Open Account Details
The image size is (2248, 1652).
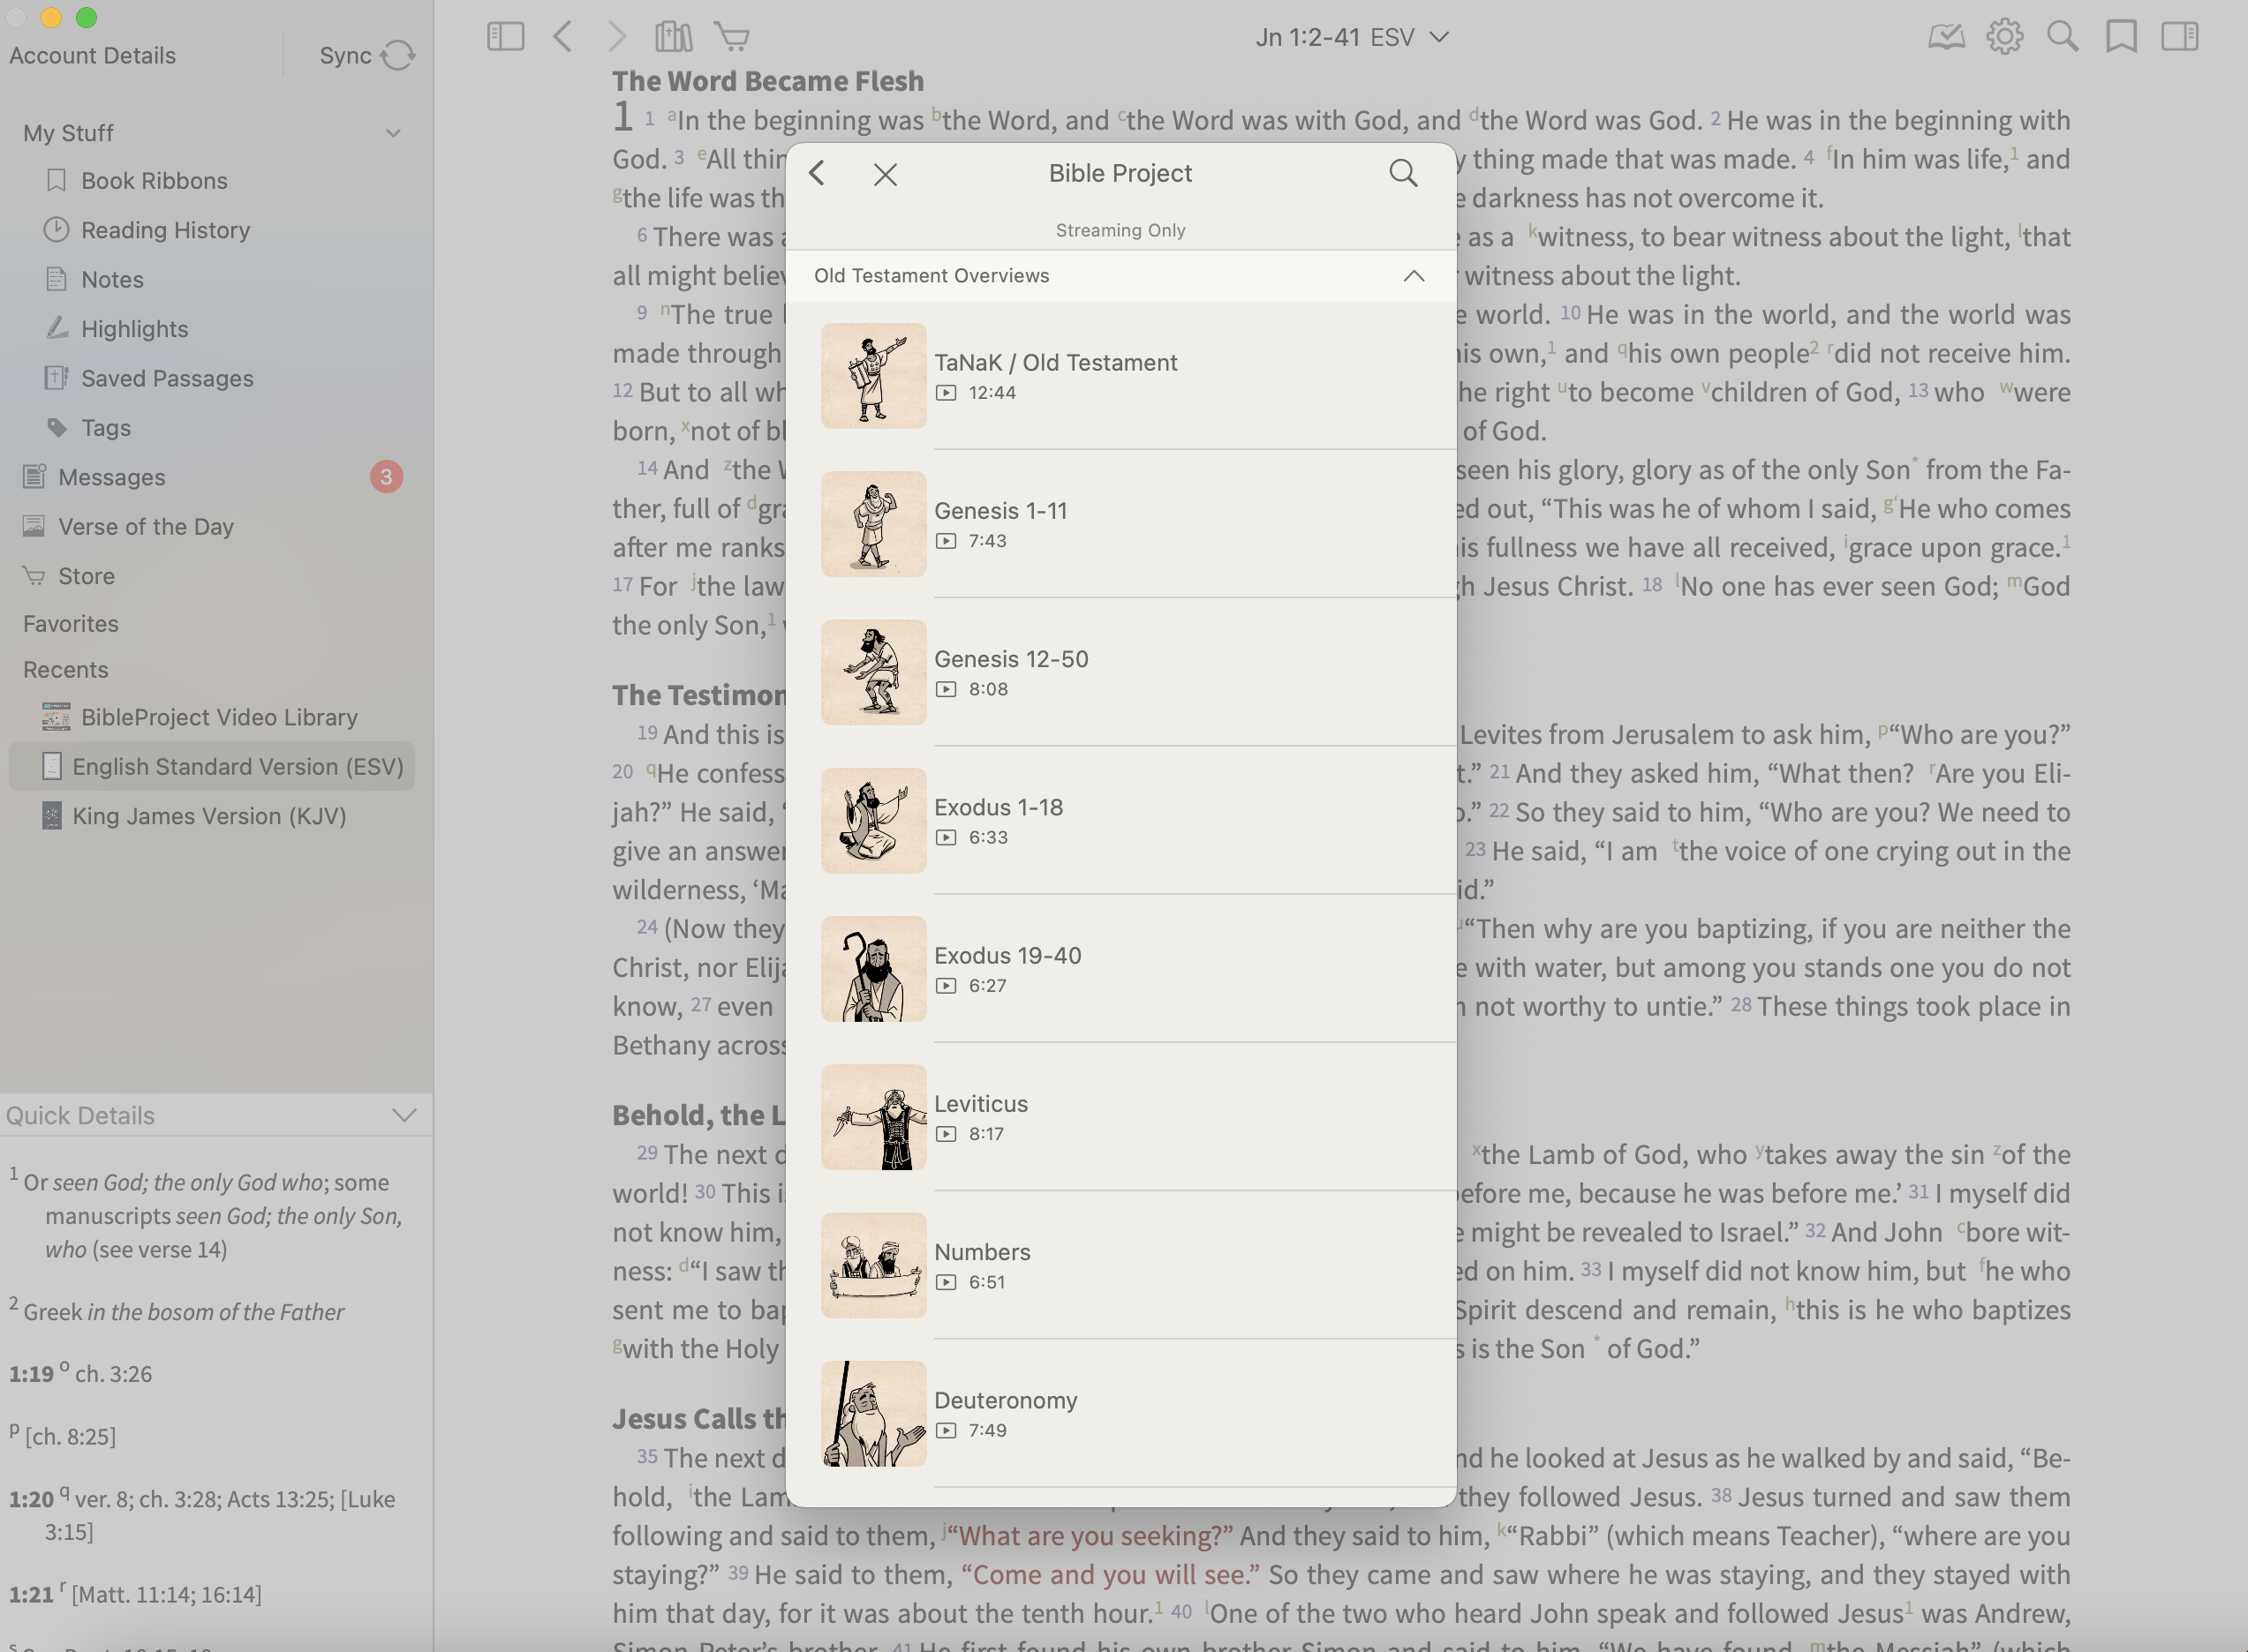(92, 56)
